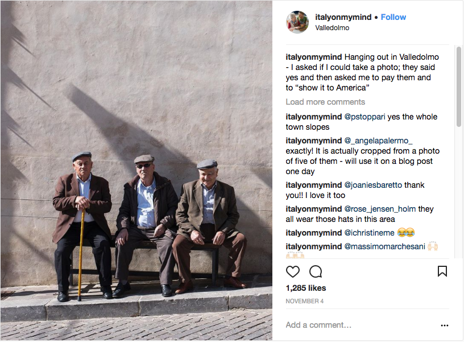Follow the italyonmymind account
This screenshot has height=342, width=464.
(x=393, y=17)
